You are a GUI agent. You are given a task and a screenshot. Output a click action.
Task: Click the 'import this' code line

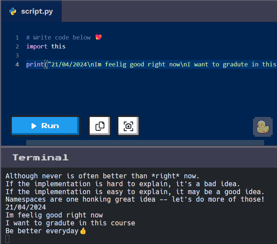pyautogui.click(x=46, y=47)
